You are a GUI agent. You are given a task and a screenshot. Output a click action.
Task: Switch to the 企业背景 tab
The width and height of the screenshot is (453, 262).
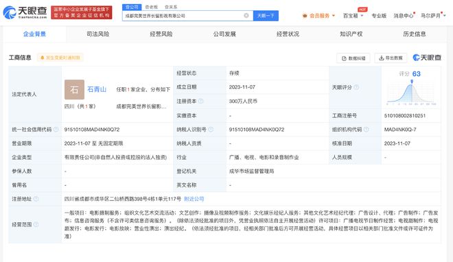pos(35,34)
